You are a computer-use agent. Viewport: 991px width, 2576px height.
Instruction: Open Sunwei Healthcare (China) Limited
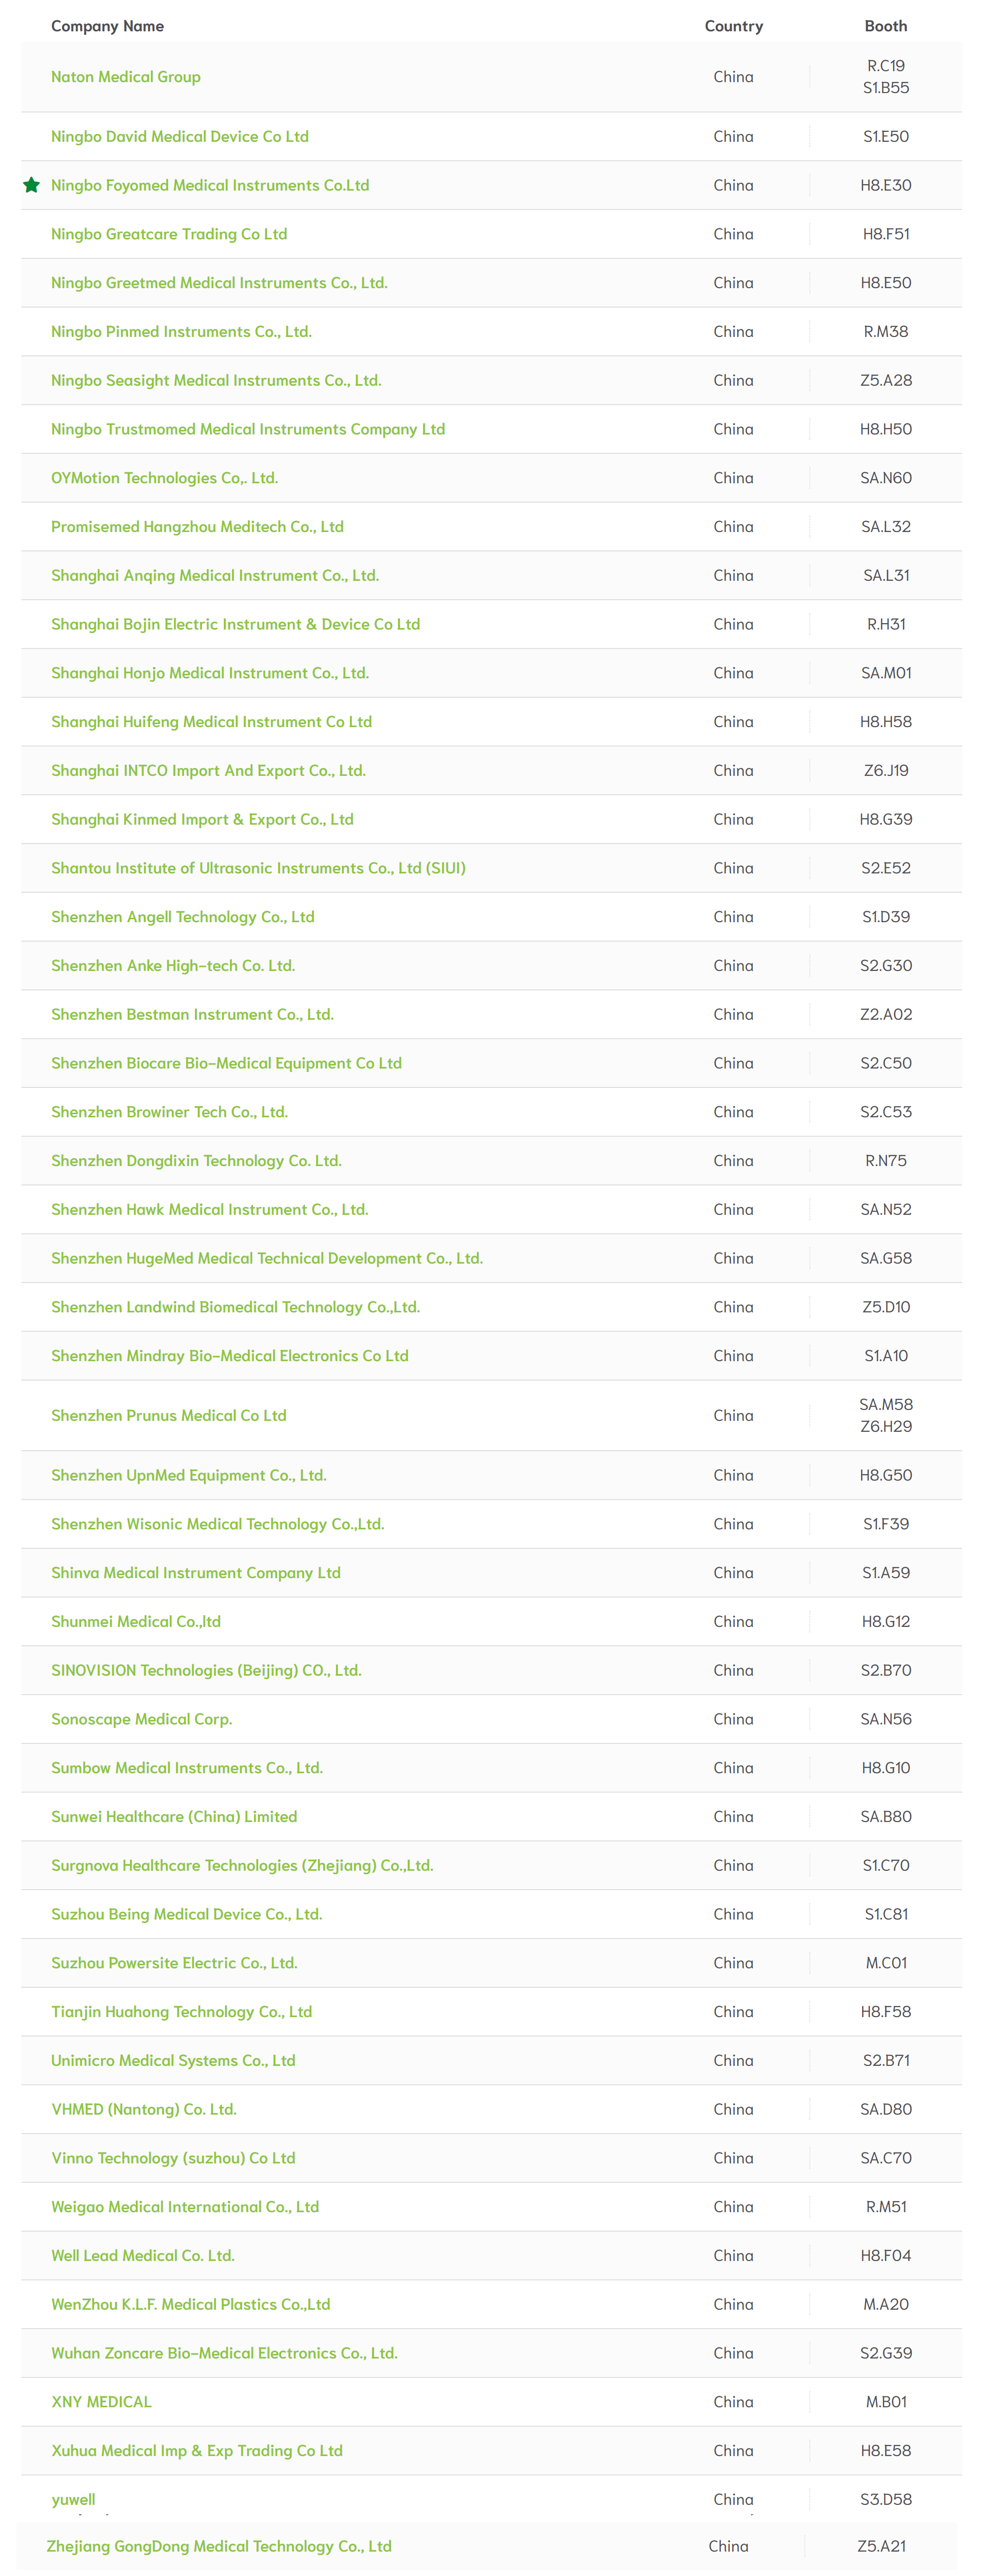pos(174,1818)
